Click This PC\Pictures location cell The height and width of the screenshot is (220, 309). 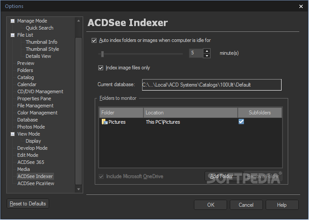tap(163, 122)
